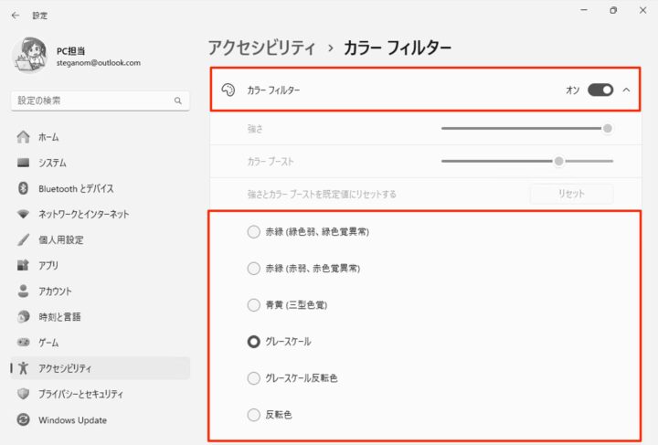Select the 赤緑 (緑色弱、緑色覚異常) radio button
The image size is (658, 445).
coord(253,231)
